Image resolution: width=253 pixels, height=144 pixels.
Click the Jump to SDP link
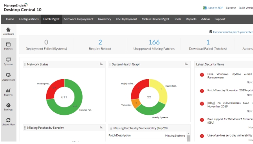coord(215,8)
